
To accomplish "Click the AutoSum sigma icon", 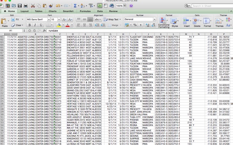I will (x=75, y=6).
